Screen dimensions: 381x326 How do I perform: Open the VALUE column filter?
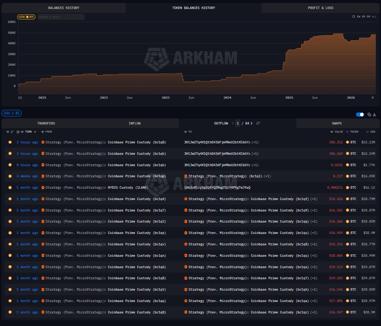coord(332,132)
